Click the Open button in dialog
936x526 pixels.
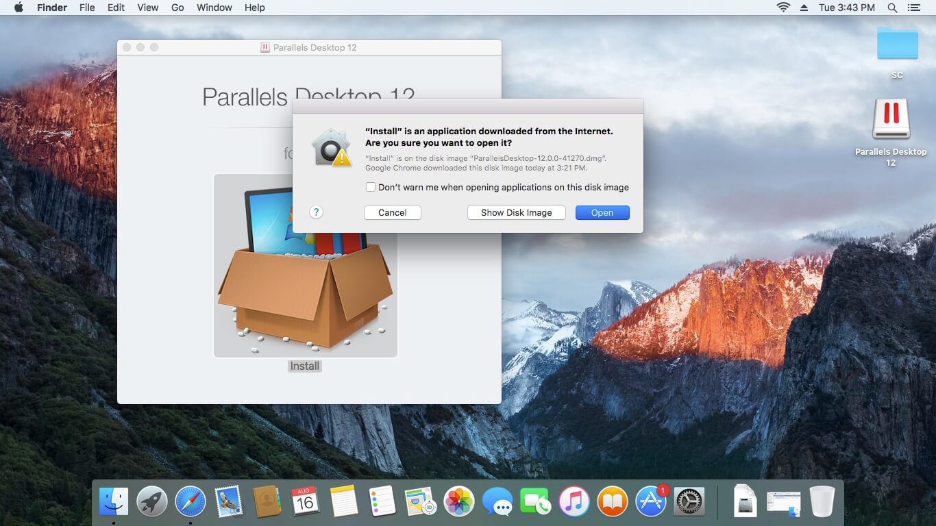click(602, 212)
